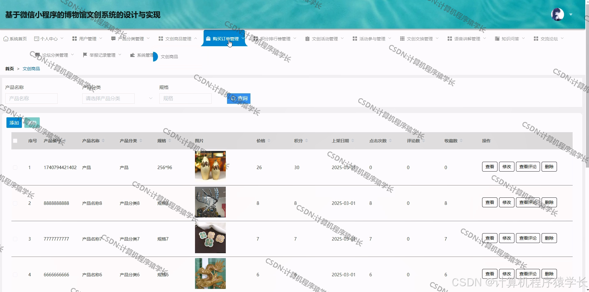Click 查看评论 for the 产品名称7 row

coord(528,238)
